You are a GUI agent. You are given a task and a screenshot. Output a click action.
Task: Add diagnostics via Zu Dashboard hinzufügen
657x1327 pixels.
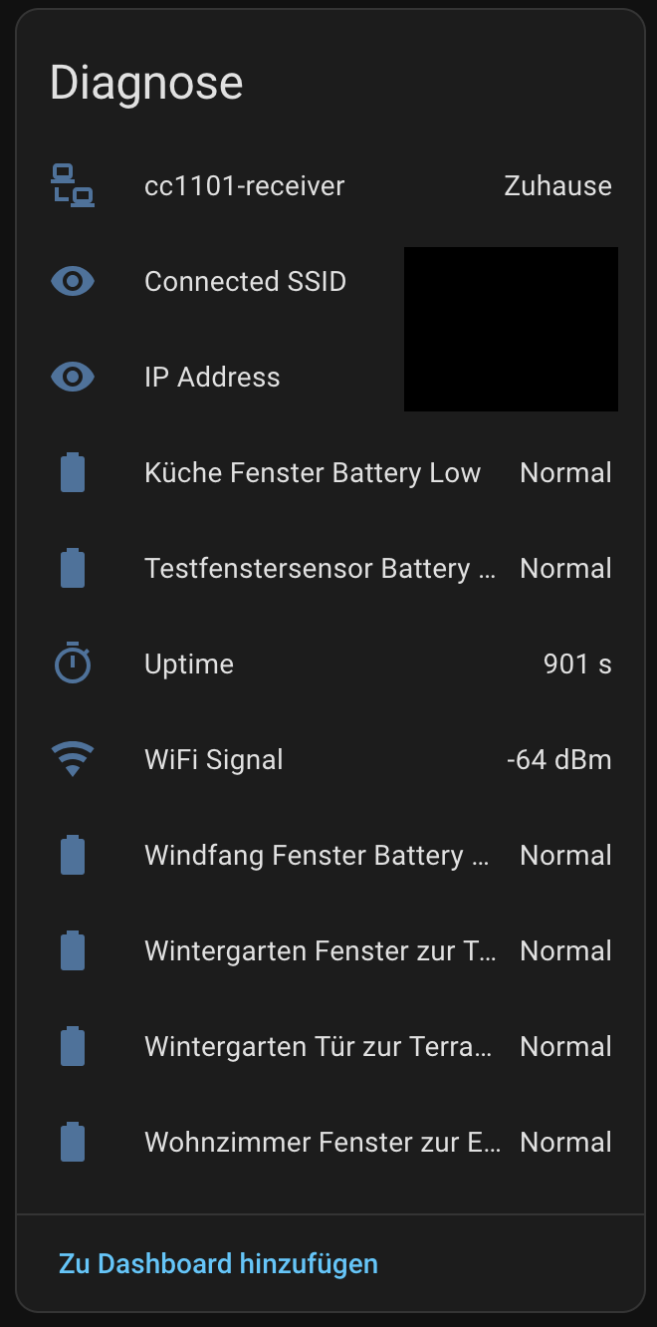click(x=218, y=1264)
